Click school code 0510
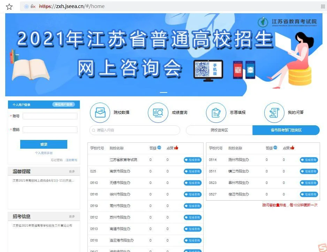 (x=94, y=183)
